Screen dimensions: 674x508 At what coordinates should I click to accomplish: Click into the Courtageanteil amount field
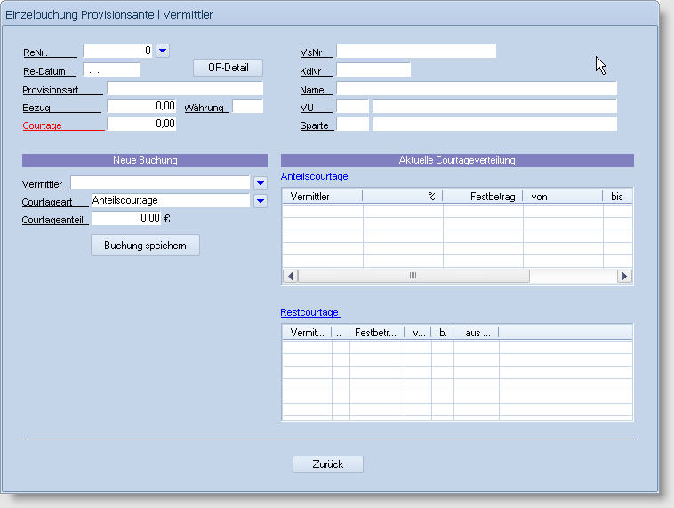click(x=127, y=218)
